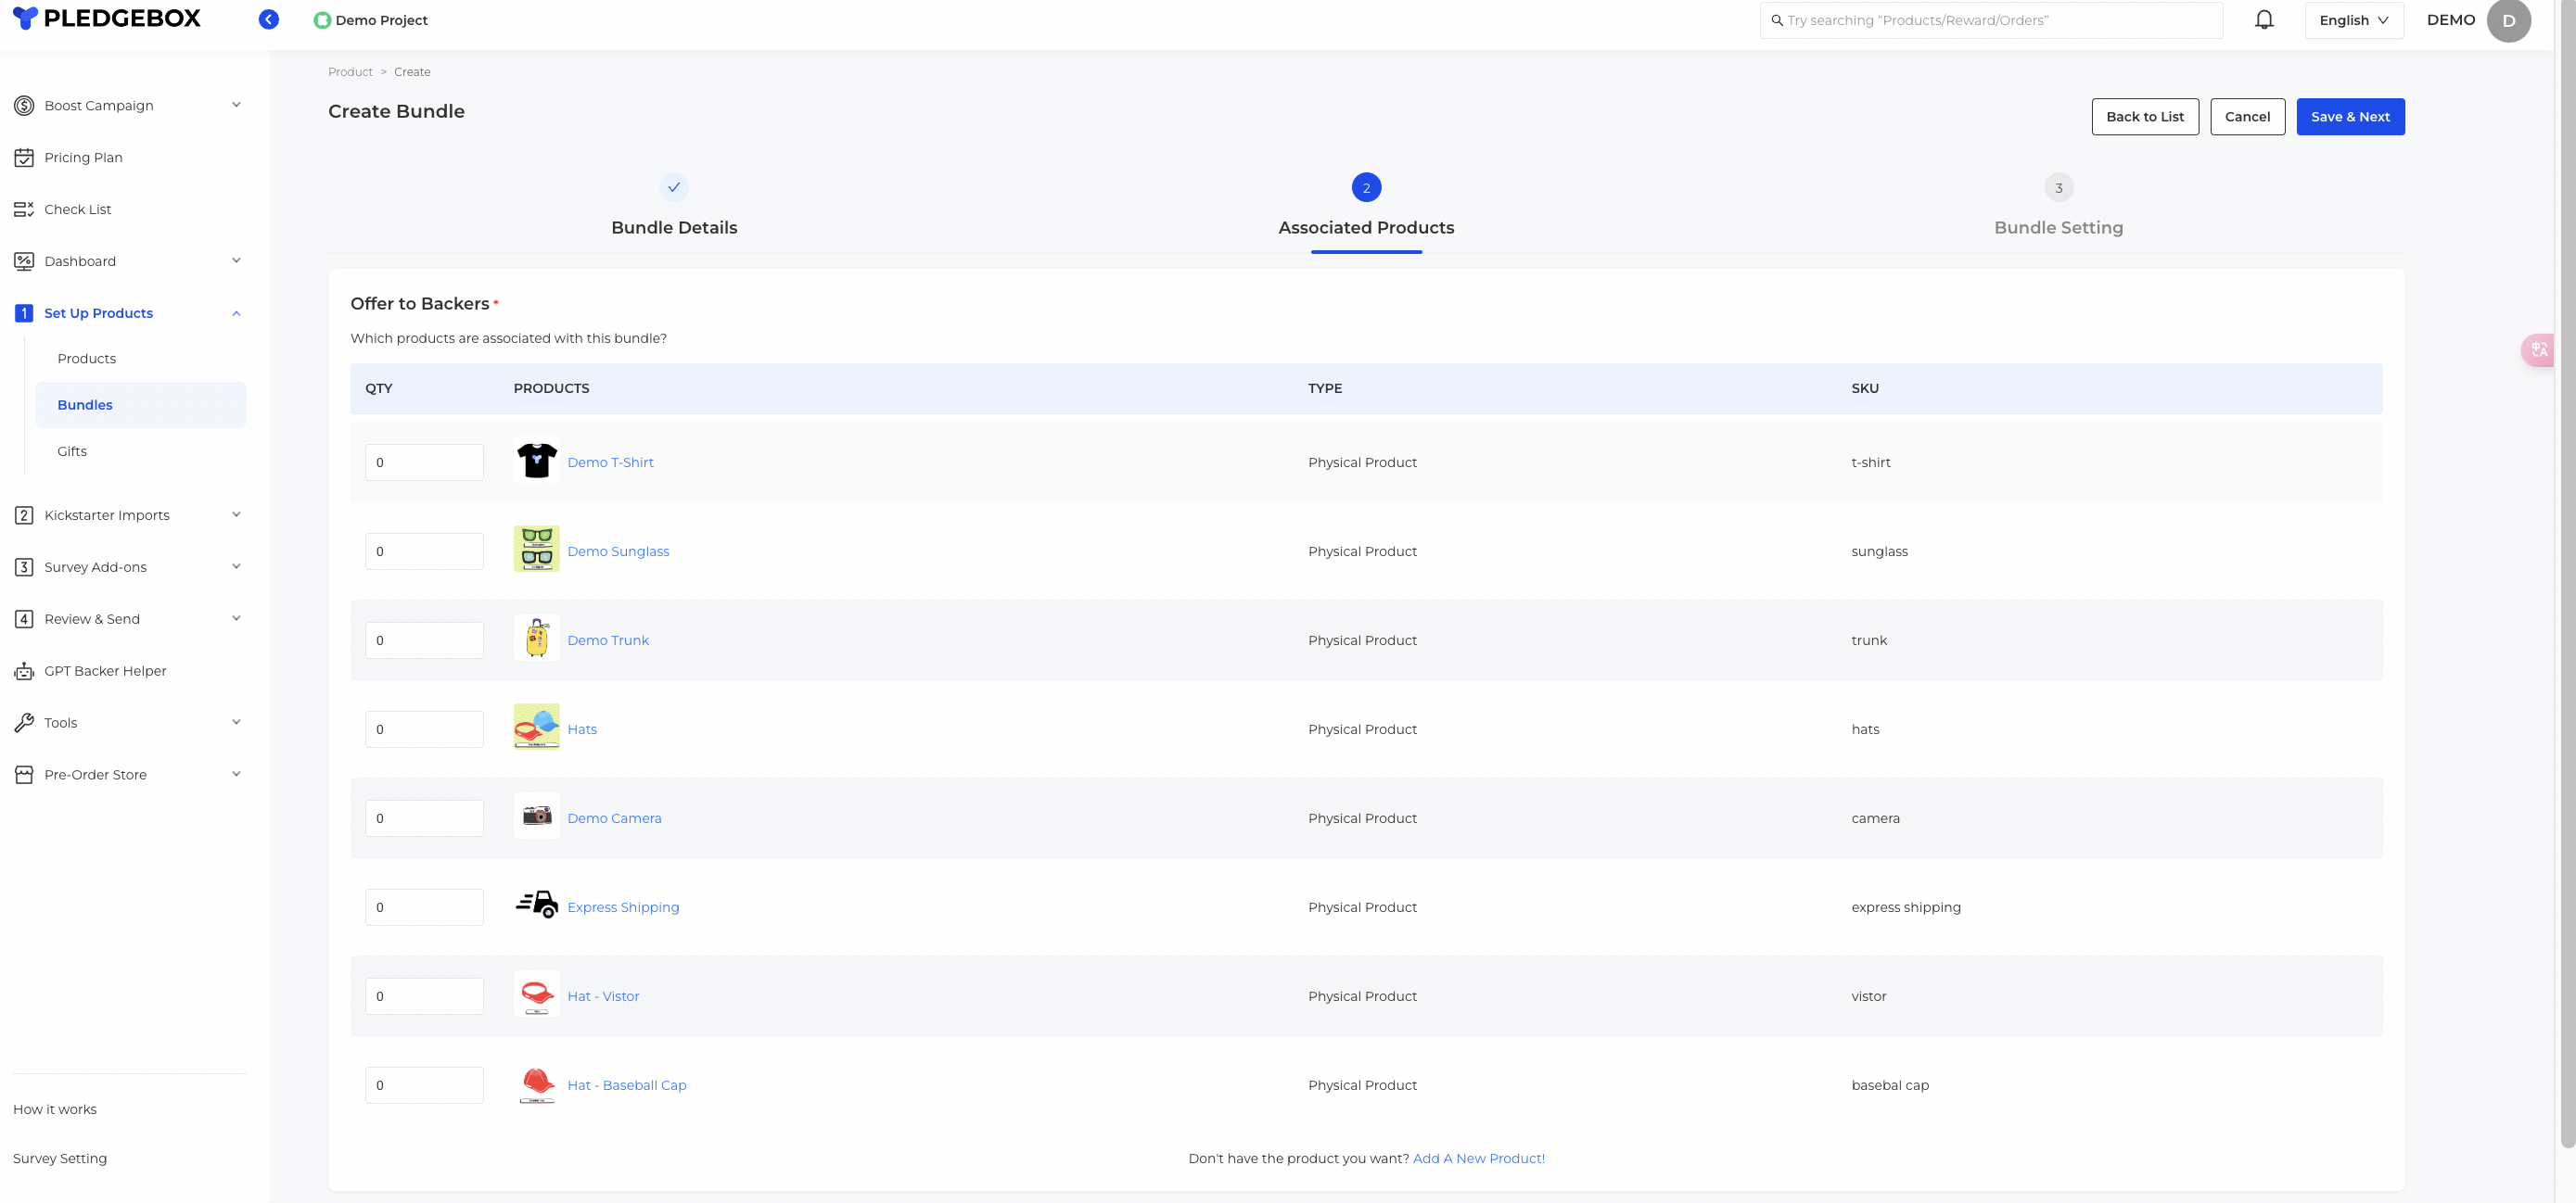Click the Hat - Baseball Cap thumbnail
Image resolution: width=2576 pixels, height=1203 pixels.
click(537, 1084)
